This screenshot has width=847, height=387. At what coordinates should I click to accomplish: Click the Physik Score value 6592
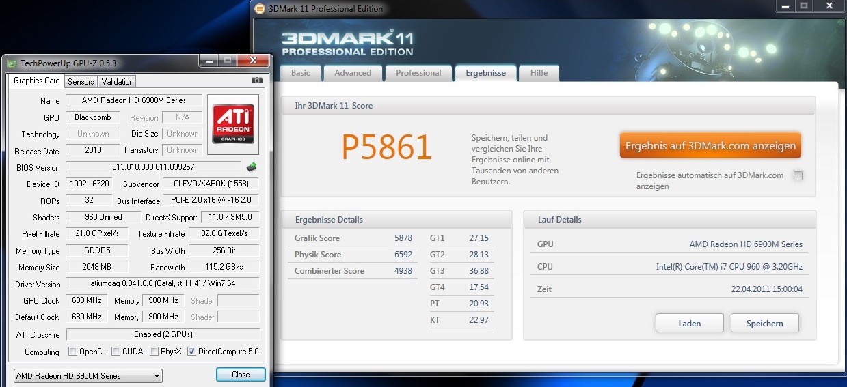pos(403,255)
